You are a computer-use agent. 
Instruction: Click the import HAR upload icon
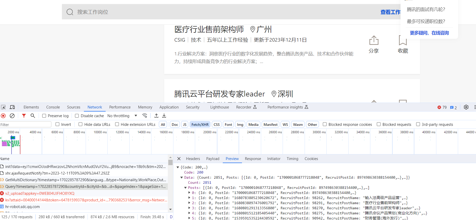156,116
